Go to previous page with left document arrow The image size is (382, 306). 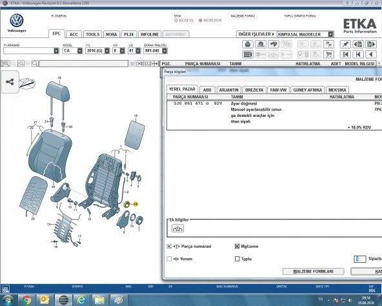pos(358,45)
